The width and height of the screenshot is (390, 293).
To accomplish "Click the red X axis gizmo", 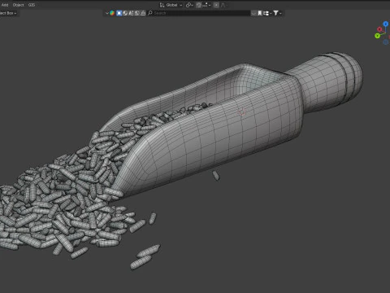I will 379,29.
